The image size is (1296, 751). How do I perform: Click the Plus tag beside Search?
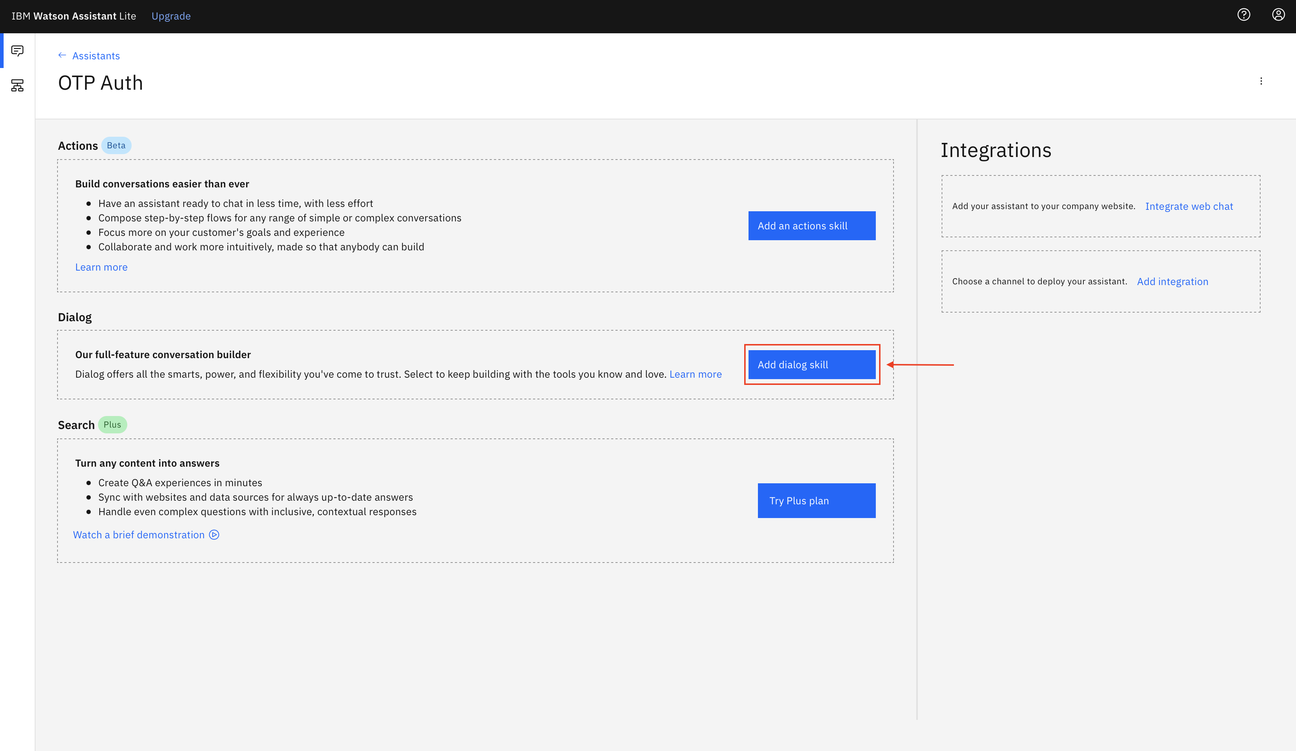click(x=112, y=425)
